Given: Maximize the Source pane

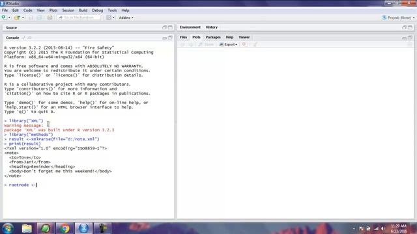Looking at the screenshot, I should [x=170, y=27].
